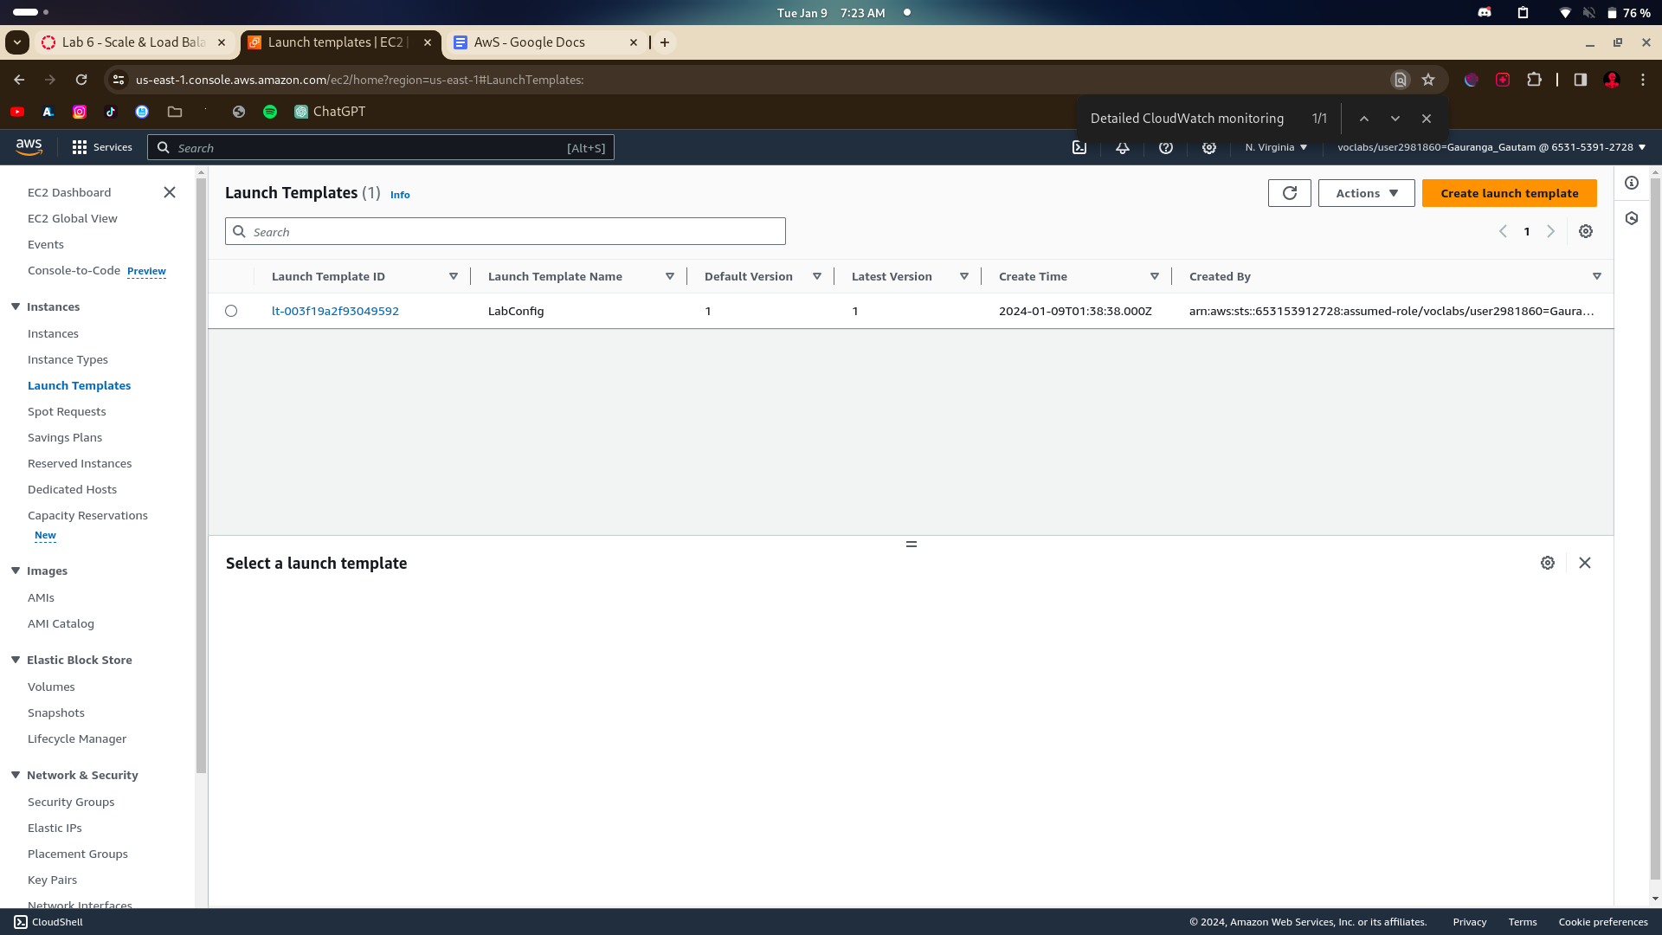Viewport: 1662px width, 935px height.
Task: Collapse the Elastic Block Store section
Action: coord(16,660)
